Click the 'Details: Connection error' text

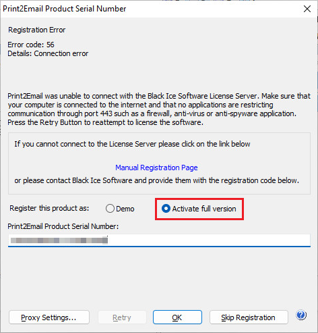[48, 53]
